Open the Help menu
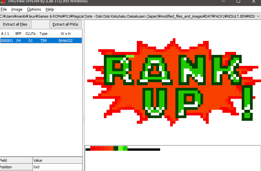This screenshot has height=171, width=261. [50, 9]
